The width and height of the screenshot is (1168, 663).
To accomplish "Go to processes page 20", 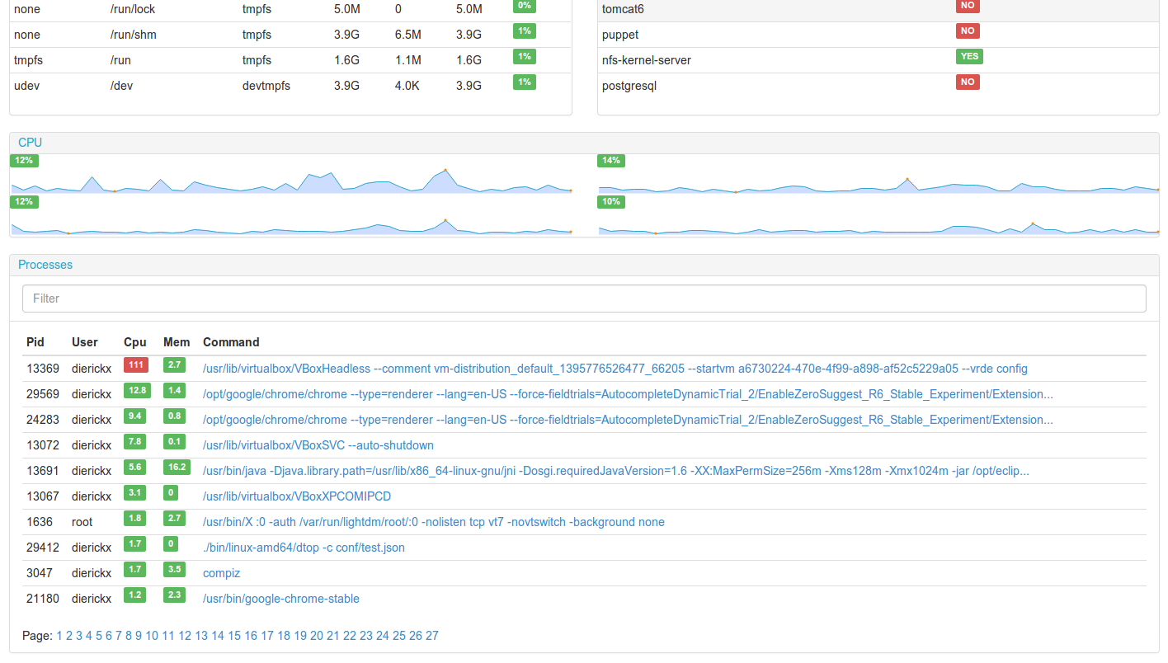I will [317, 636].
